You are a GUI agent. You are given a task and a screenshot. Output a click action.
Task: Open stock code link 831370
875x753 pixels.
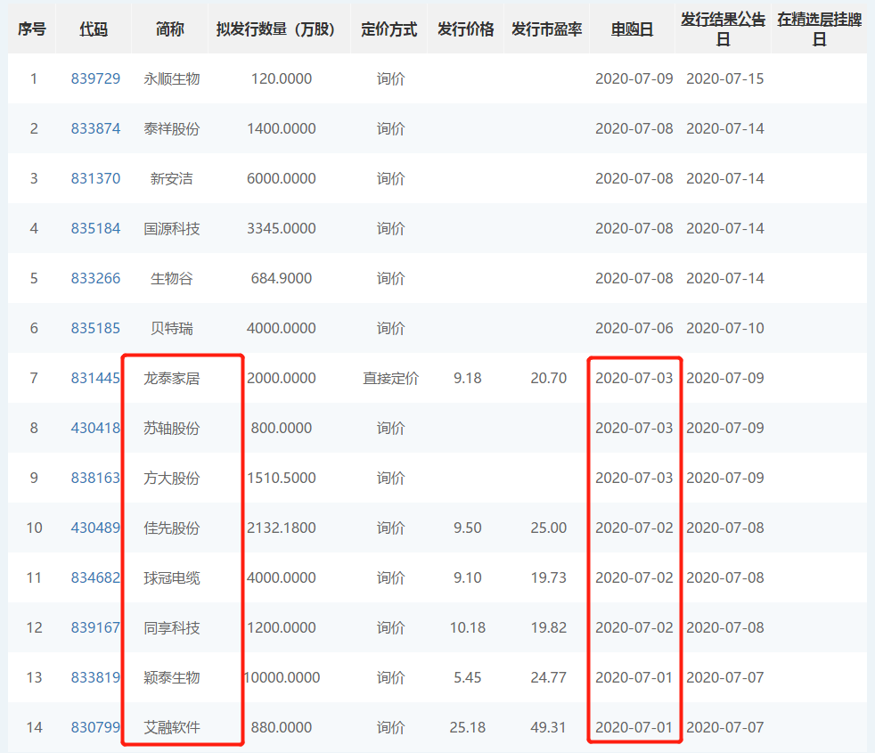[x=95, y=178]
